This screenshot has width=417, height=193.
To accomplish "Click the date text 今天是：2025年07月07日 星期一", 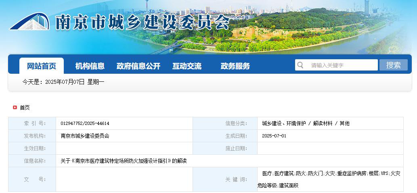I will [x=63, y=82].
